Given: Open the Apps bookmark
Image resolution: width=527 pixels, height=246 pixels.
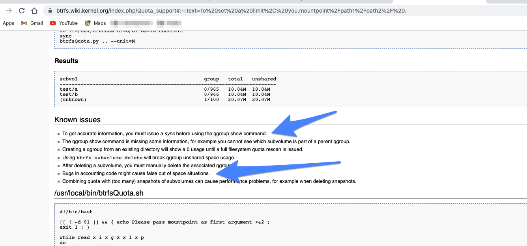Looking at the screenshot, I should click(8, 23).
